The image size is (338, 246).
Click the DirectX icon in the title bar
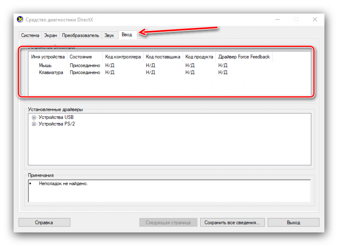pos(20,19)
